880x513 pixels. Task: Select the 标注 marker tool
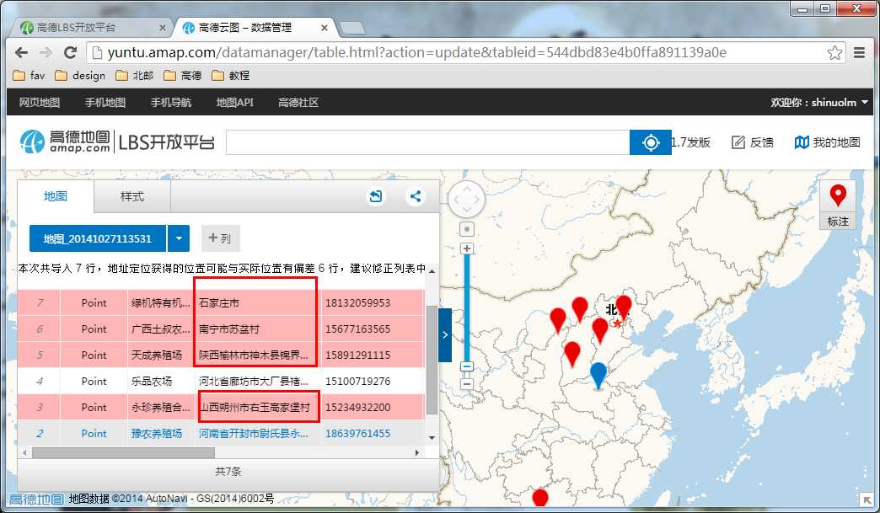point(837,205)
